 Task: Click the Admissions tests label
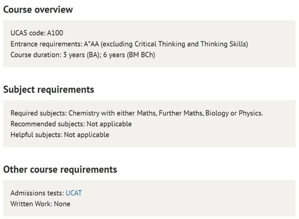coord(37,193)
